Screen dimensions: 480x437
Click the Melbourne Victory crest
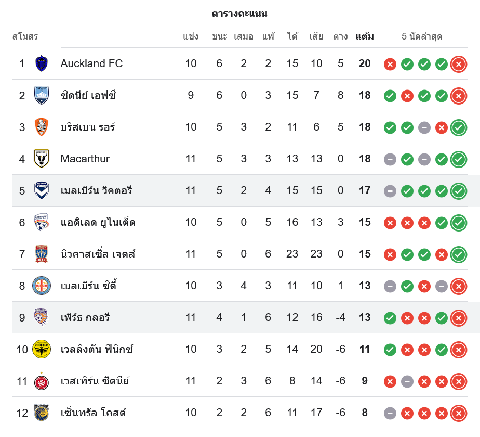(42, 190)
